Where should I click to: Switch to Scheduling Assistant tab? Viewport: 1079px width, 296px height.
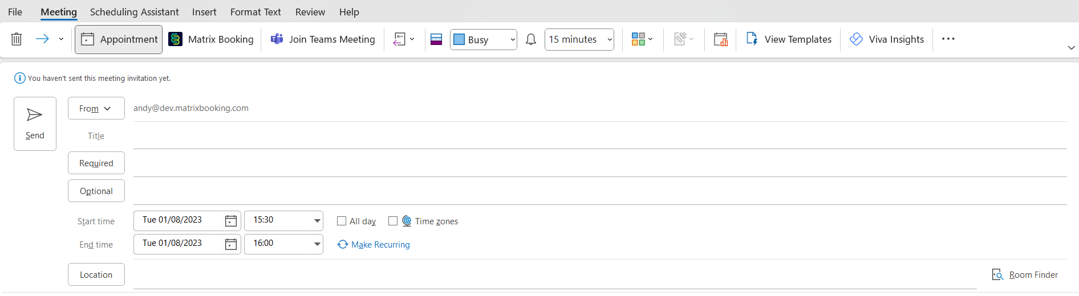click(134, 12)
